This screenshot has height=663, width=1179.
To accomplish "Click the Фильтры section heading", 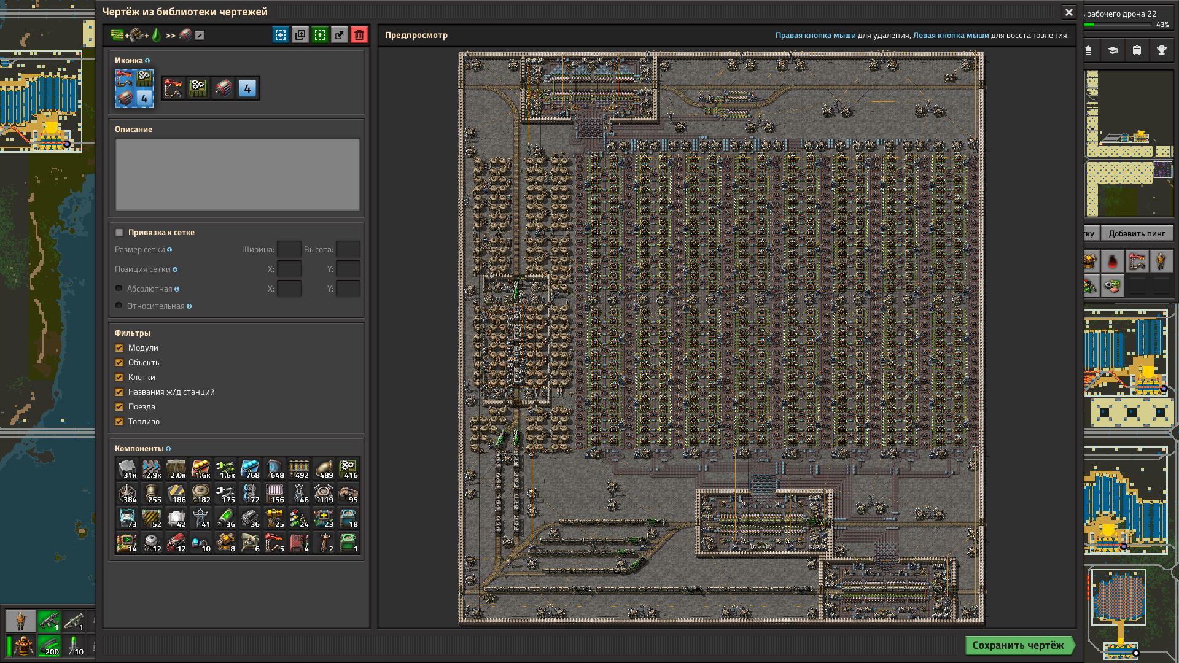I will tap(133, 333).
